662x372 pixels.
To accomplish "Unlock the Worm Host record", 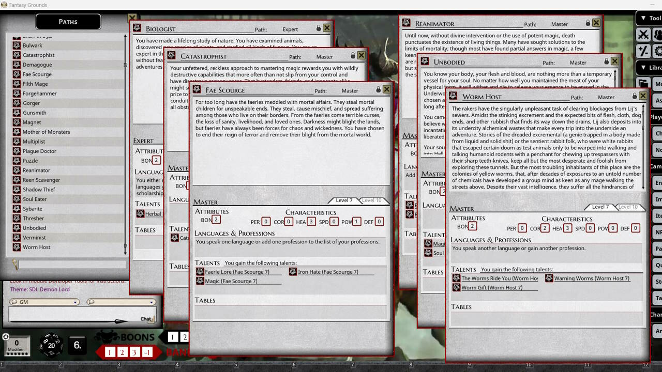I will point(635,96).
